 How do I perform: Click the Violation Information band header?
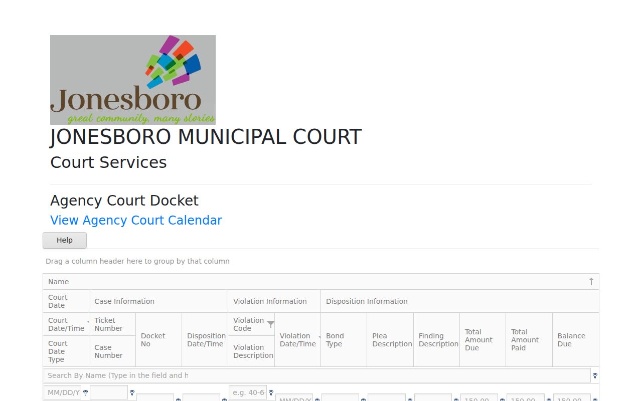[274, 301]
